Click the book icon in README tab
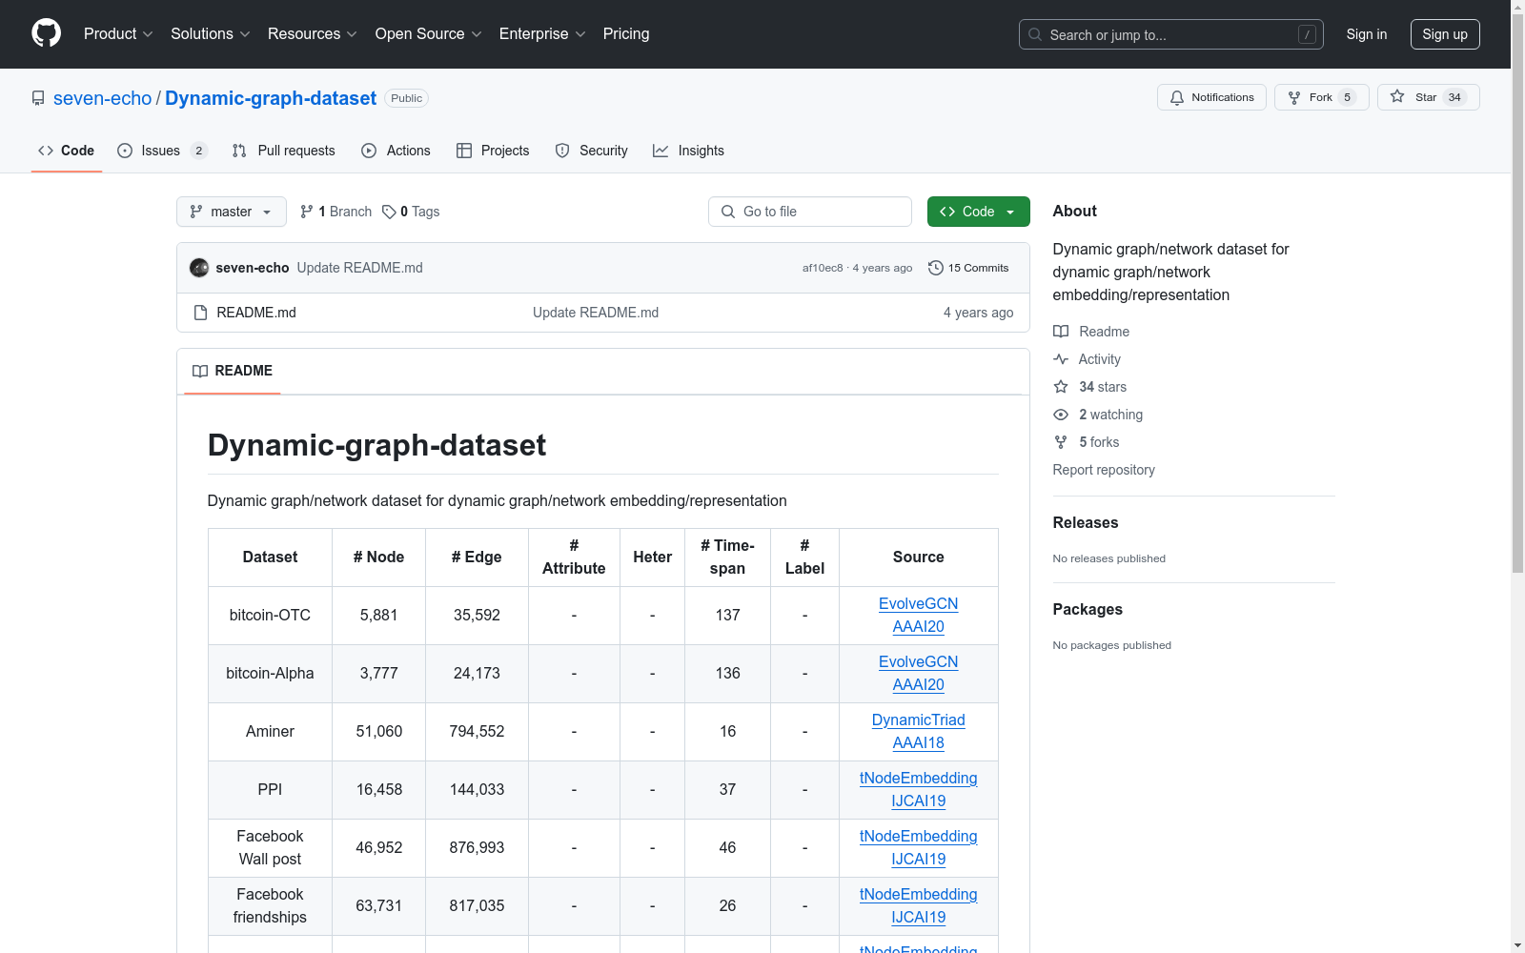The image size is (1525, 953). pos(200,371)
